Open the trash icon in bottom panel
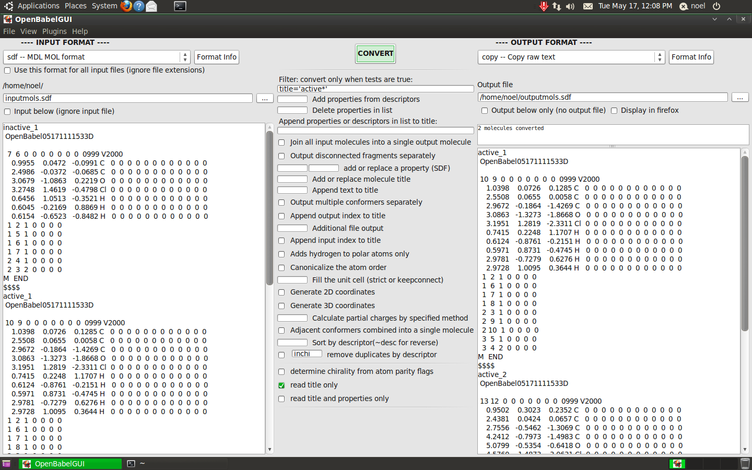The width and height of the screenshot is (752, 470). pos(745,464)
